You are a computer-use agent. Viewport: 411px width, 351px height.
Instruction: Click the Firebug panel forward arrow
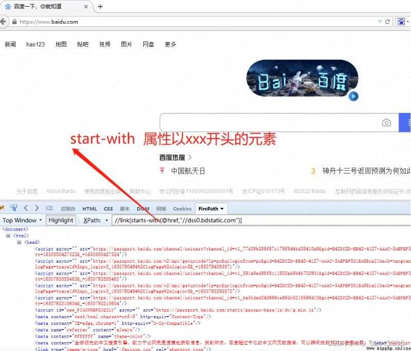pos(36,208)
